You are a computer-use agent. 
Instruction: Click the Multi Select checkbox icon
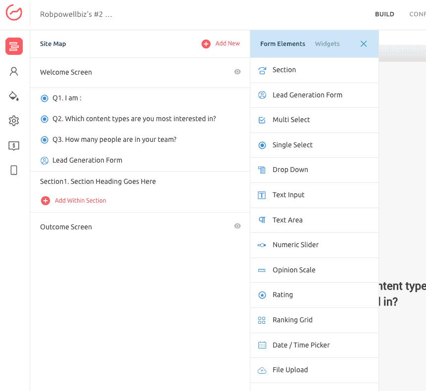coord(262,120)
